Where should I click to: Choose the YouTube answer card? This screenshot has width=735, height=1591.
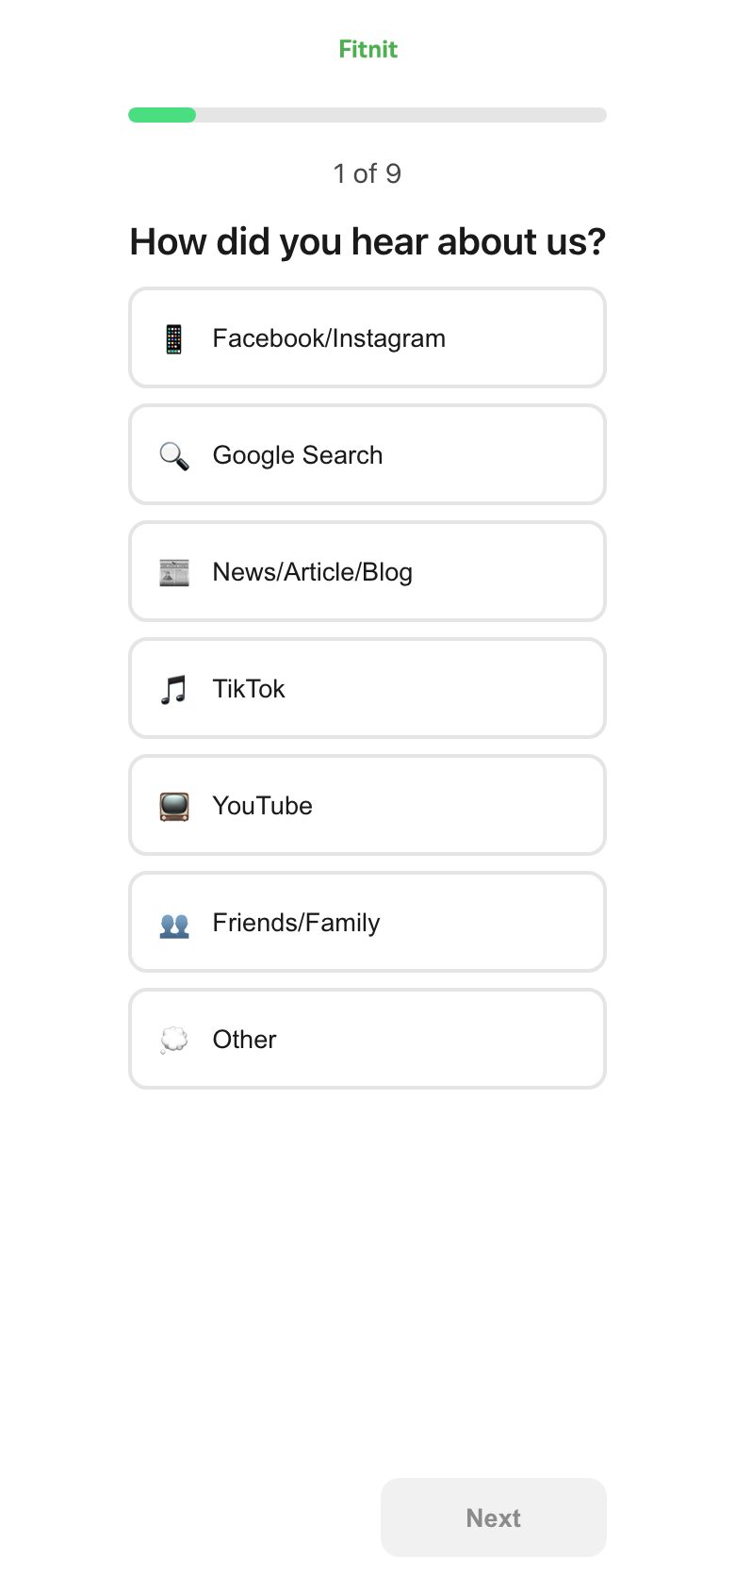(x=367, y=805)
